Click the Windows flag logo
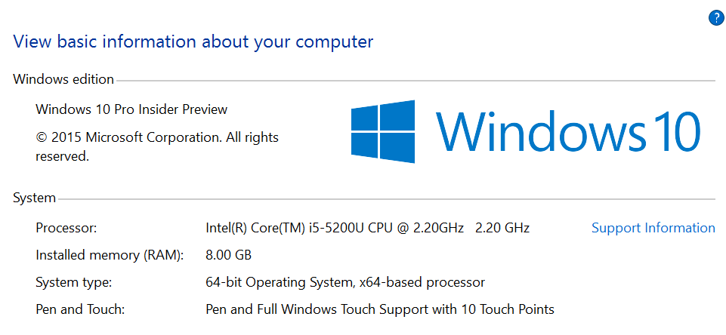 pyautogui.click(x=382, y=132)
